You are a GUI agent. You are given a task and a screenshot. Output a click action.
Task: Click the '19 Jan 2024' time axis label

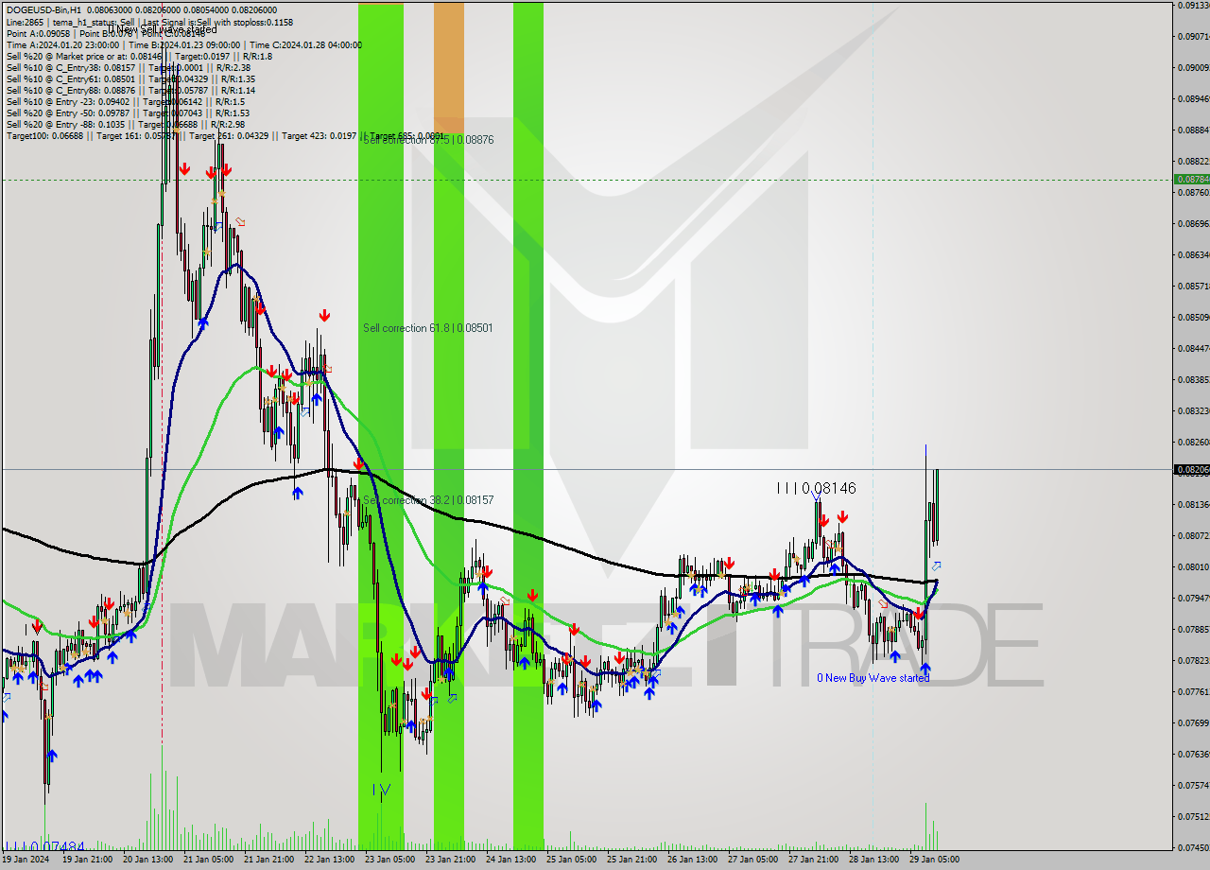25,861
